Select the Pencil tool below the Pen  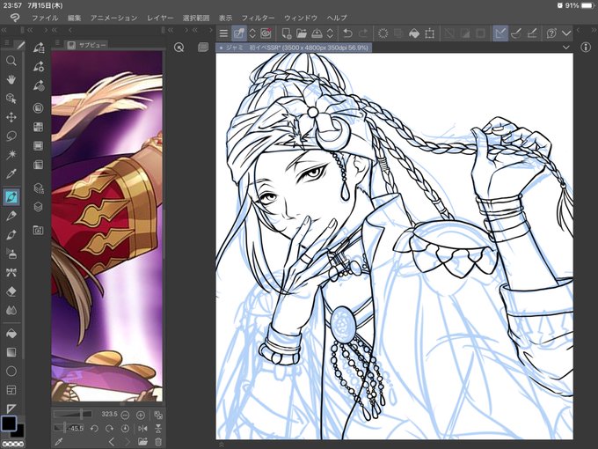point(11,216)
